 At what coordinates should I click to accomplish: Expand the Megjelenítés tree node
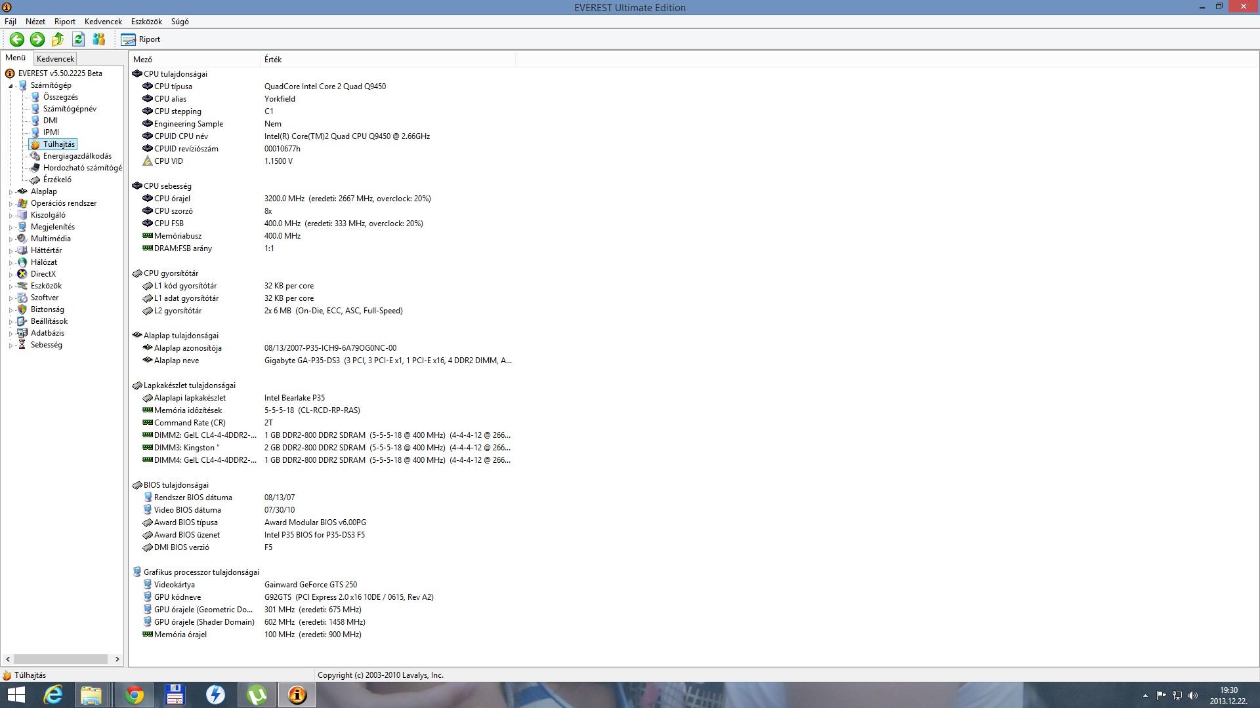coord(10,227)
